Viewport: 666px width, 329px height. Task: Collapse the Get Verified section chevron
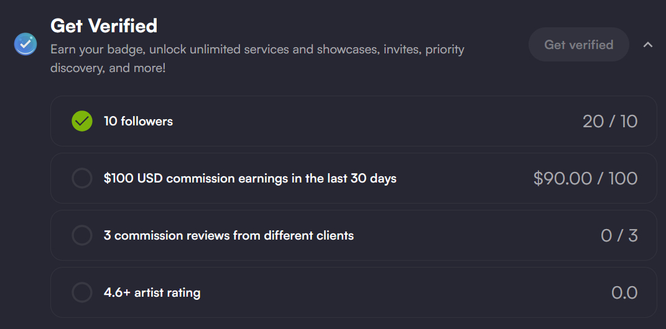click(x=647, y=45)
